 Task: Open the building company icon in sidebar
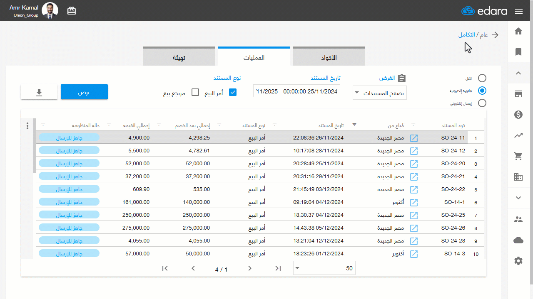coord(518,177)
